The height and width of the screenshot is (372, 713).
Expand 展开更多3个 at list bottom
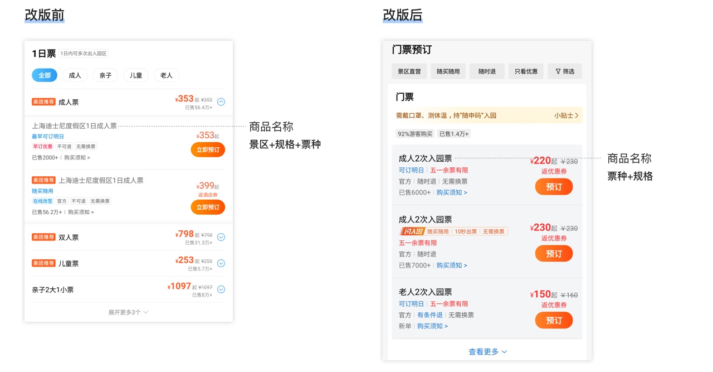point(128,312)
